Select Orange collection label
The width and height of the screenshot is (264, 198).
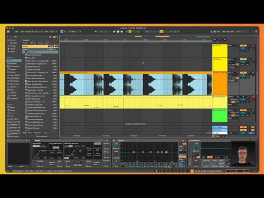pyautogui.click(x=13, y=46)
